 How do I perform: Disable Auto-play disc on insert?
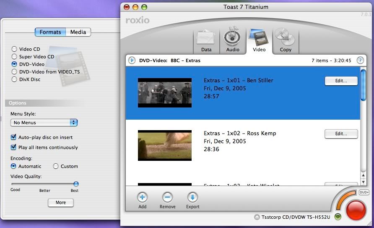click(x=13, y=137)
